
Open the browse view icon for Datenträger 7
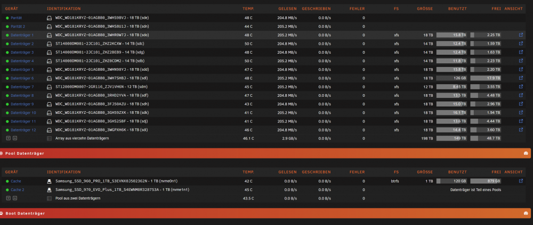pyautogui.click(x=521, y=87)
